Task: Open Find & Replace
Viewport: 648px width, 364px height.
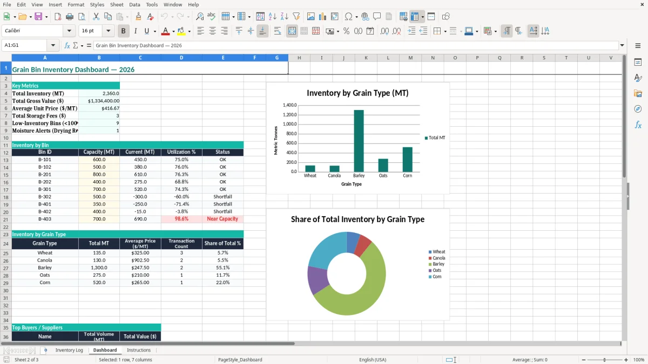Action: point(200,17)
